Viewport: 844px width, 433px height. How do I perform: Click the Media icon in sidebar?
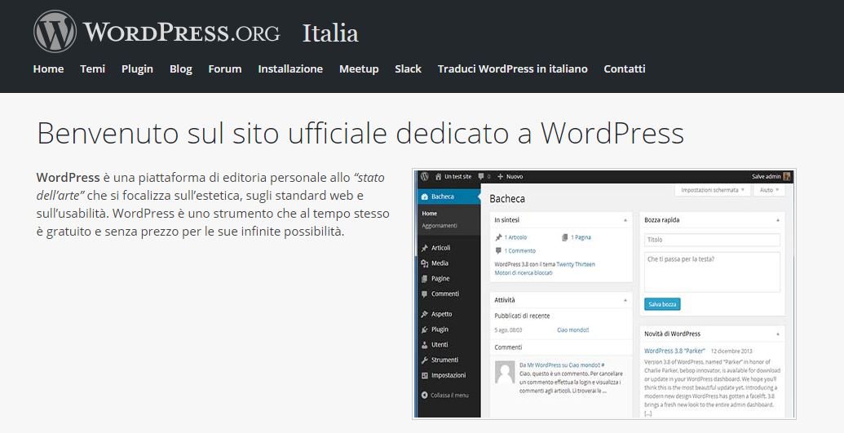point(424,263)
